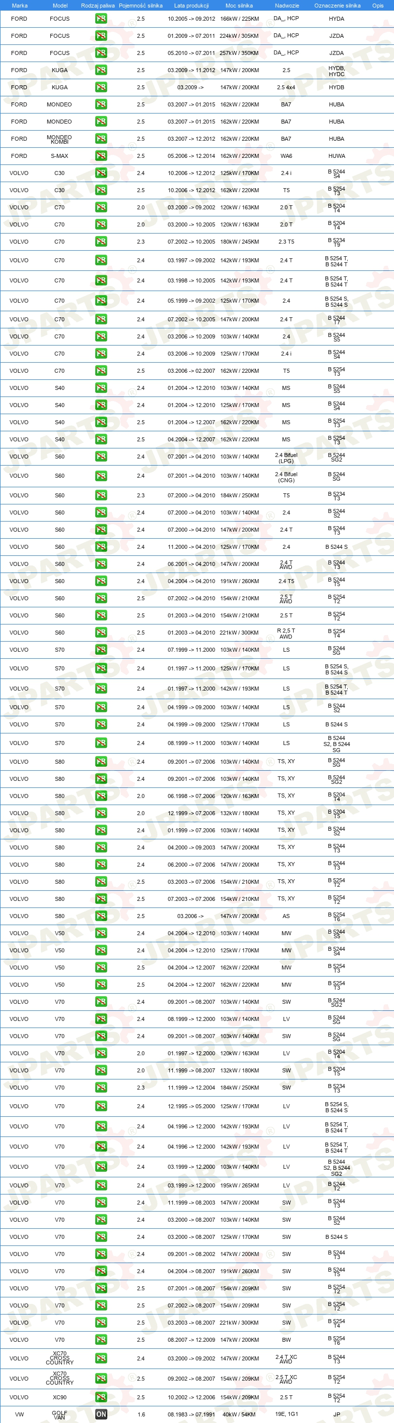
Task: Click the PB fuel icon in the S60 Bifuel (CNG) row
Action: pyautogui.click(x=101, y=476)
